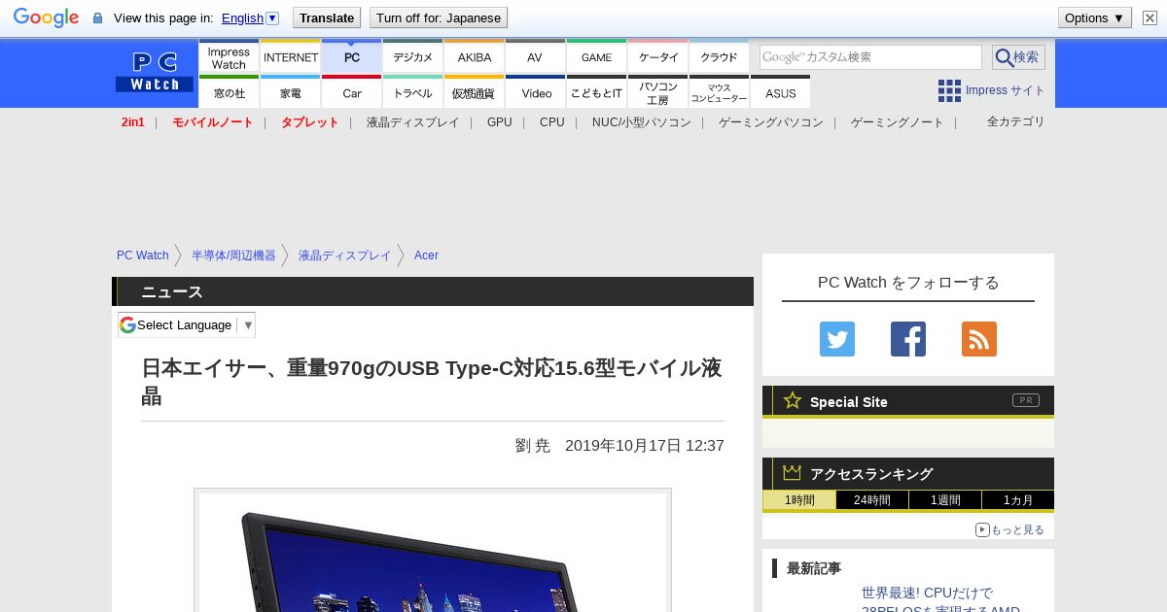This screenshot has height=612, width=1167.
Task: Open the 仮想通貨 site tab
Action: click(474, 92)
